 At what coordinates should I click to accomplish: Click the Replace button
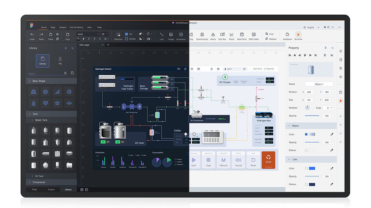tap(271, 39)
